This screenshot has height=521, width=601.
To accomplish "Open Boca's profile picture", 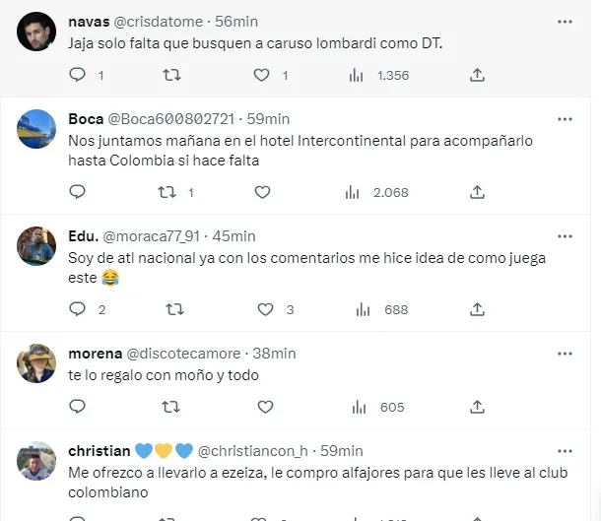I will click(x=36, y=128).
